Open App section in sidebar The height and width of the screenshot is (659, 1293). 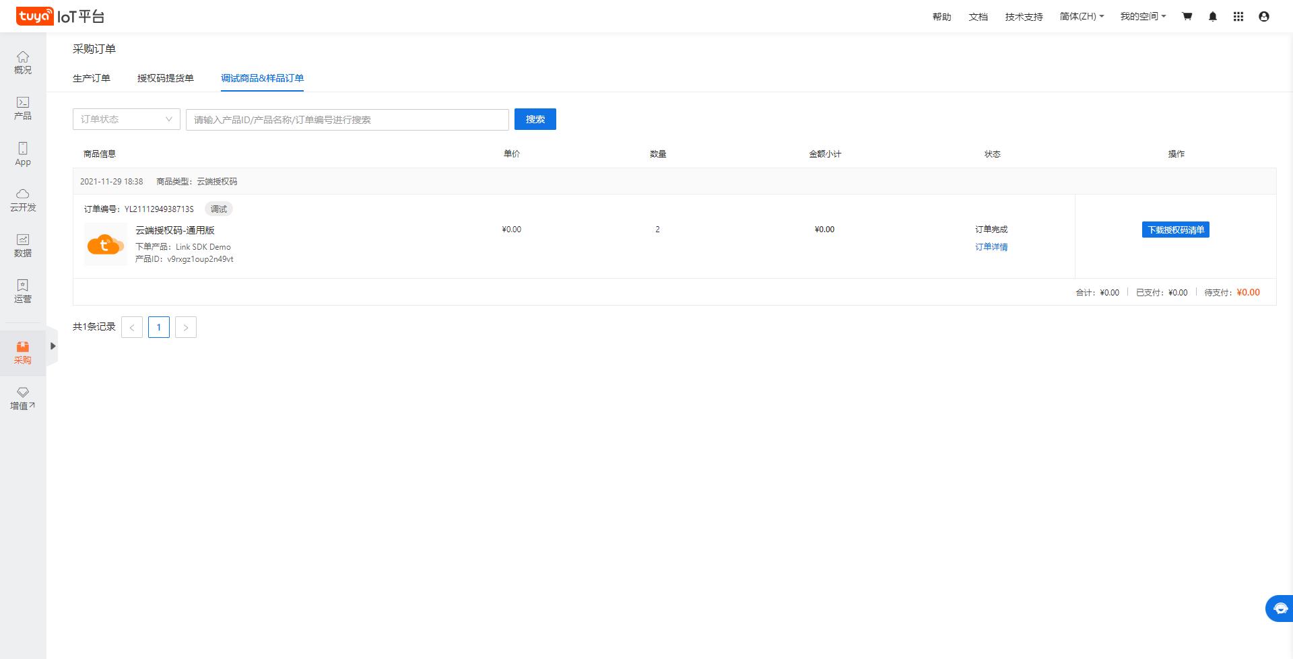23,154
